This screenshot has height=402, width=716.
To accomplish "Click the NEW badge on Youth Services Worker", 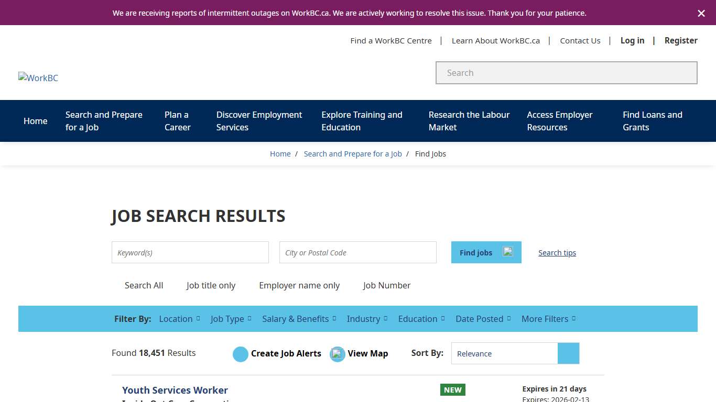I will click(452, 389).
